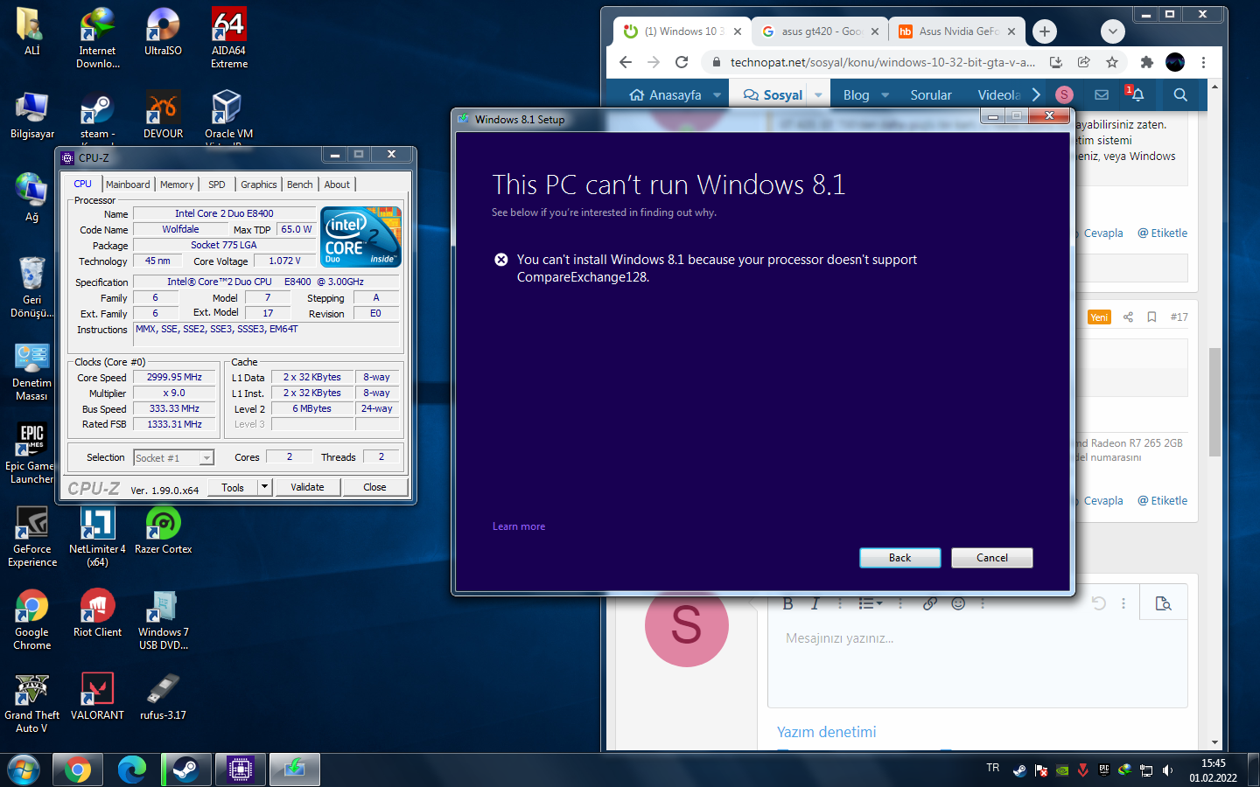Image resolution: width=1260 pixels, height=787 pixels.
Task: Open Chrome extensions puzzle icon
Action: pyautogui.click(x=1147, y=62)
